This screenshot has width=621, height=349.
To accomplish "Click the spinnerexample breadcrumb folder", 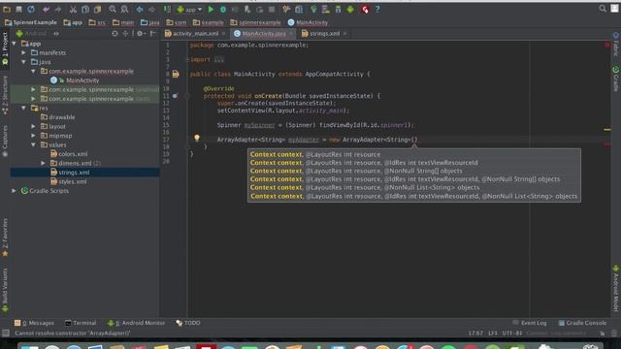I will (255, 22).
